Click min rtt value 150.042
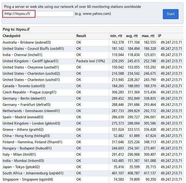Viewport: 186px width, 183px height. (118, 67)
